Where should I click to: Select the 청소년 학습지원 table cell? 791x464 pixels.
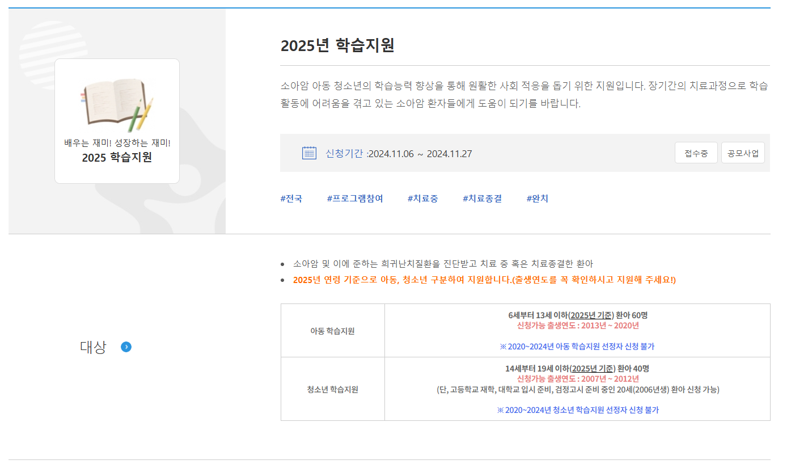tap(332, 389)
